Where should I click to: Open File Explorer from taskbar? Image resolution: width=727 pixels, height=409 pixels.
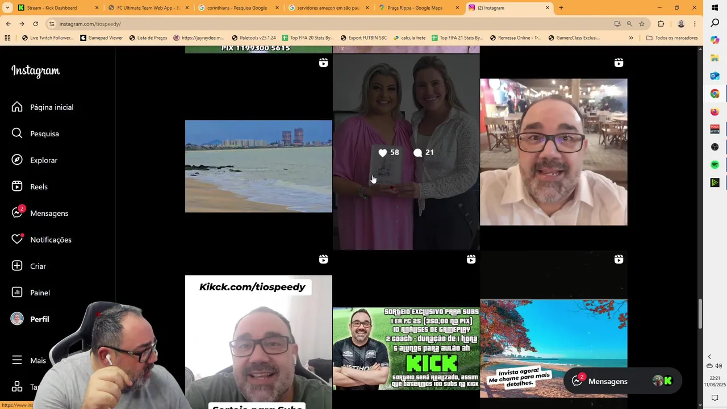(x=715, y=59)
